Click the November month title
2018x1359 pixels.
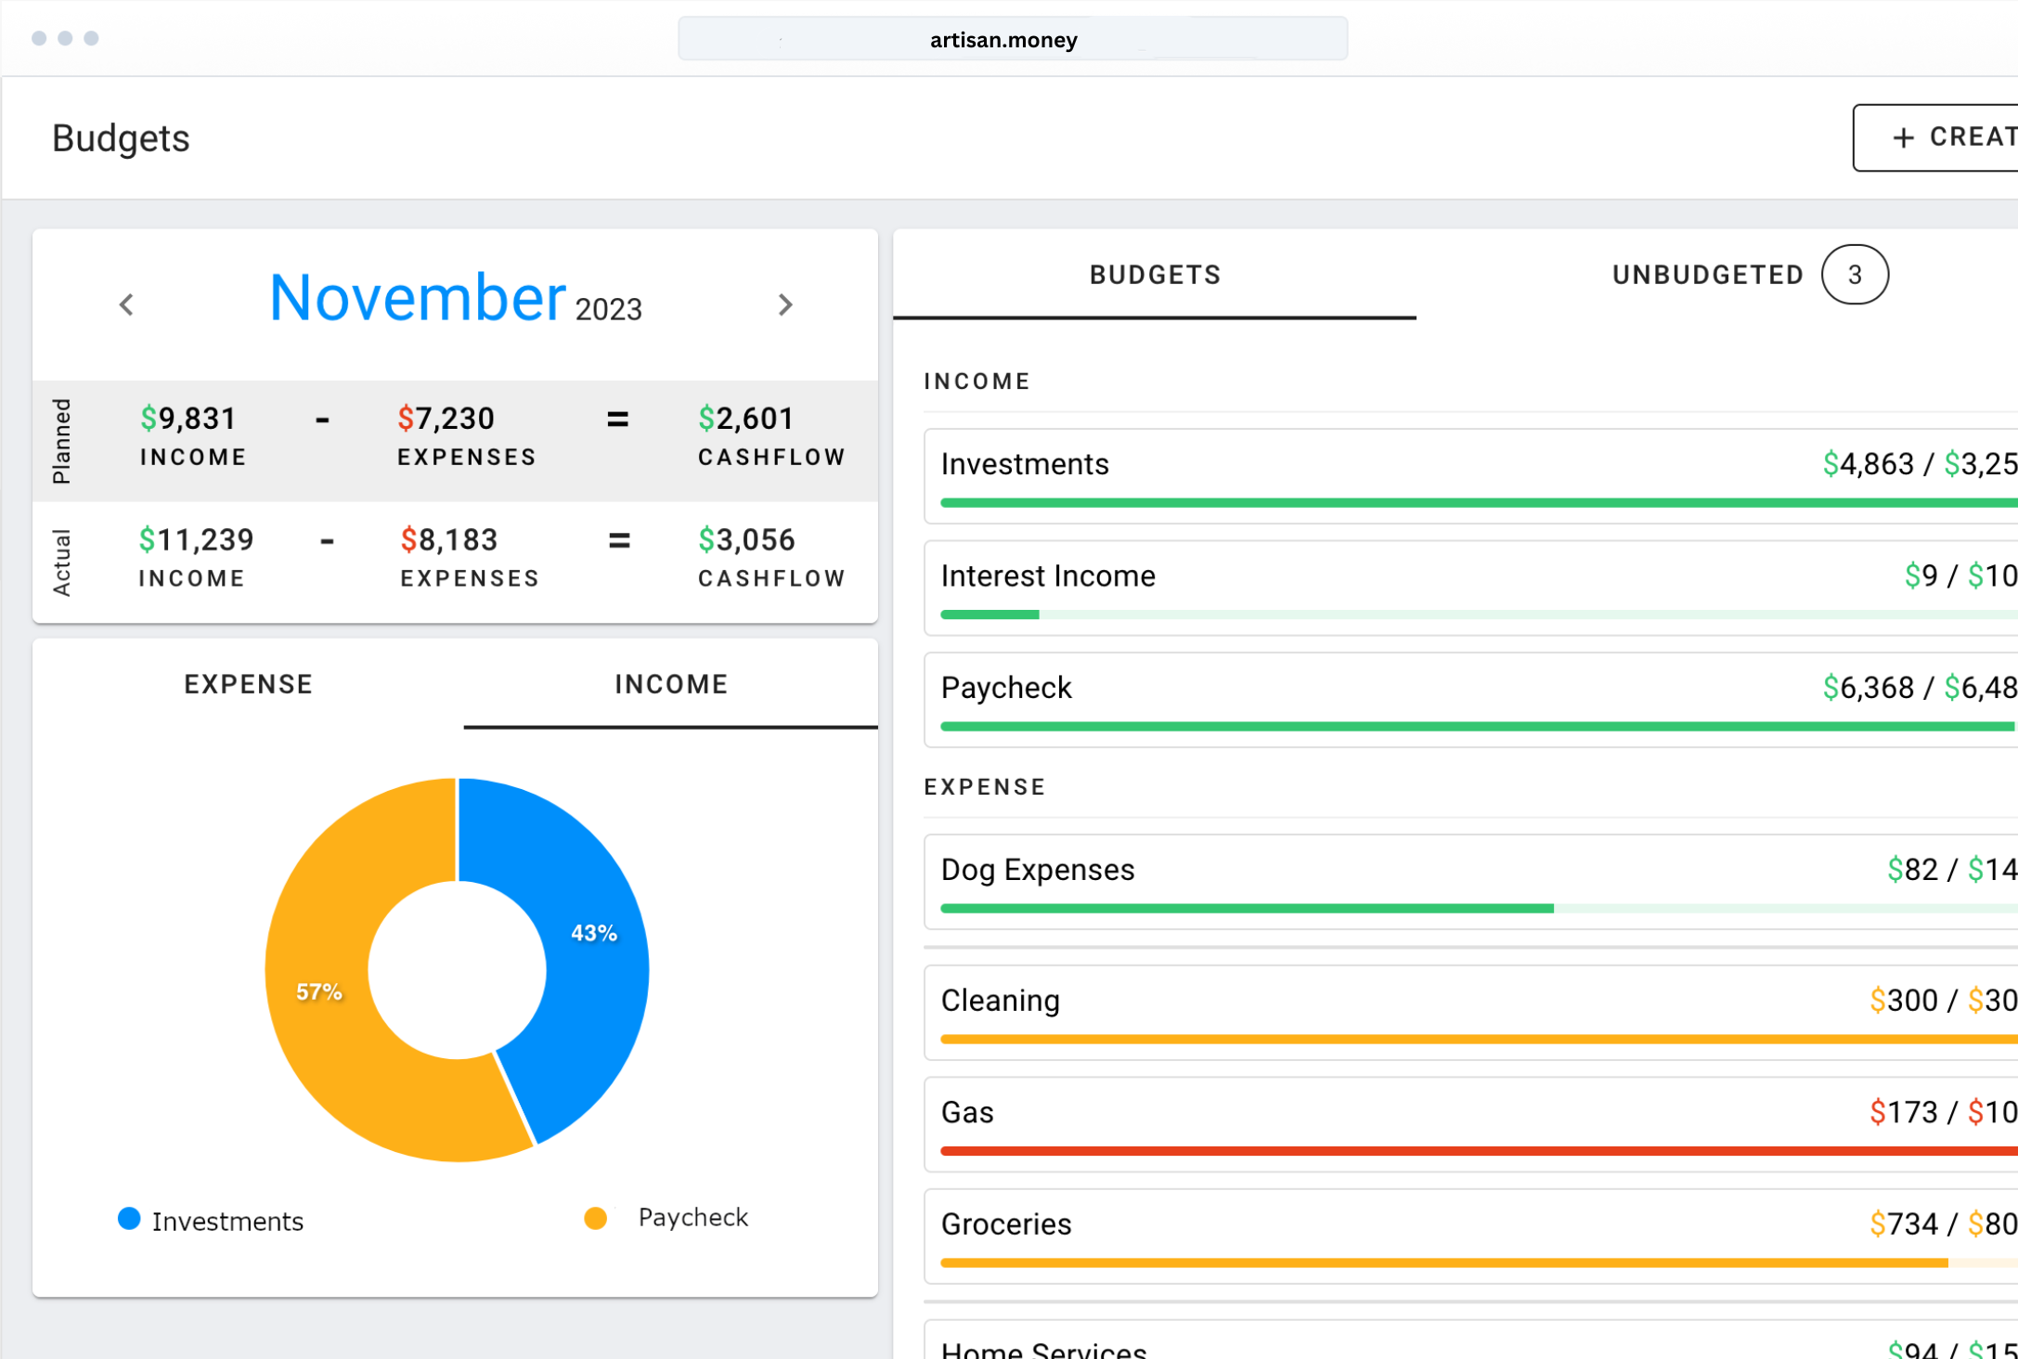click(417, 299)
